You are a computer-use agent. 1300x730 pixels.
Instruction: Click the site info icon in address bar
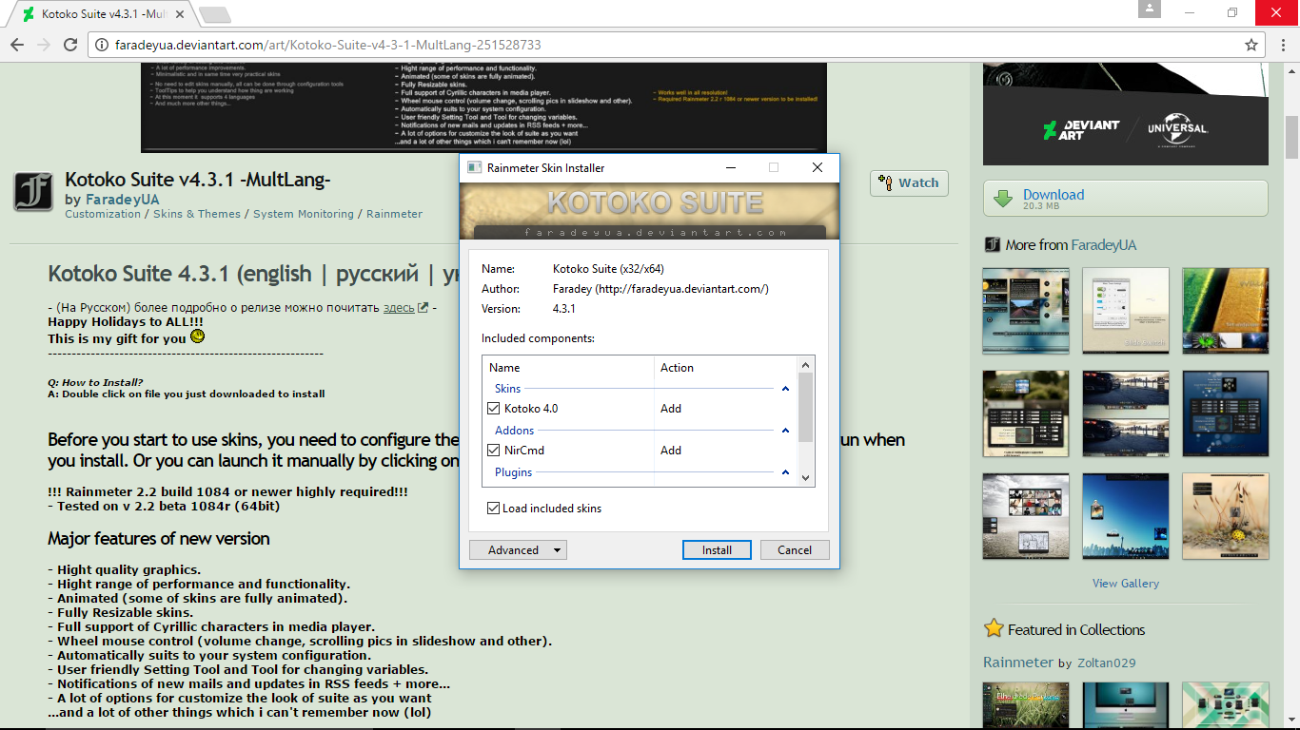click(x=103, y=45)
